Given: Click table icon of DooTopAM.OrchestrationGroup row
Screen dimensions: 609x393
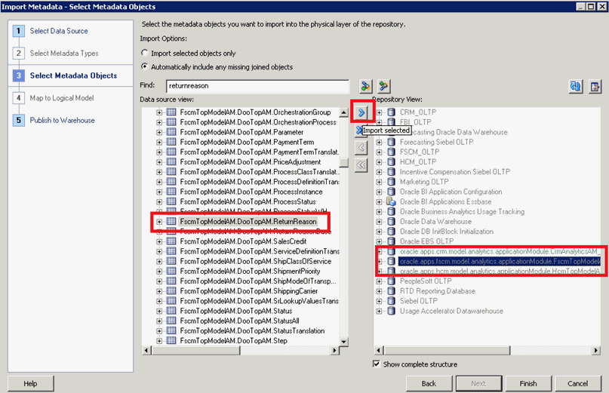Looking at the screenshot, I should click(x=171, y=112).
